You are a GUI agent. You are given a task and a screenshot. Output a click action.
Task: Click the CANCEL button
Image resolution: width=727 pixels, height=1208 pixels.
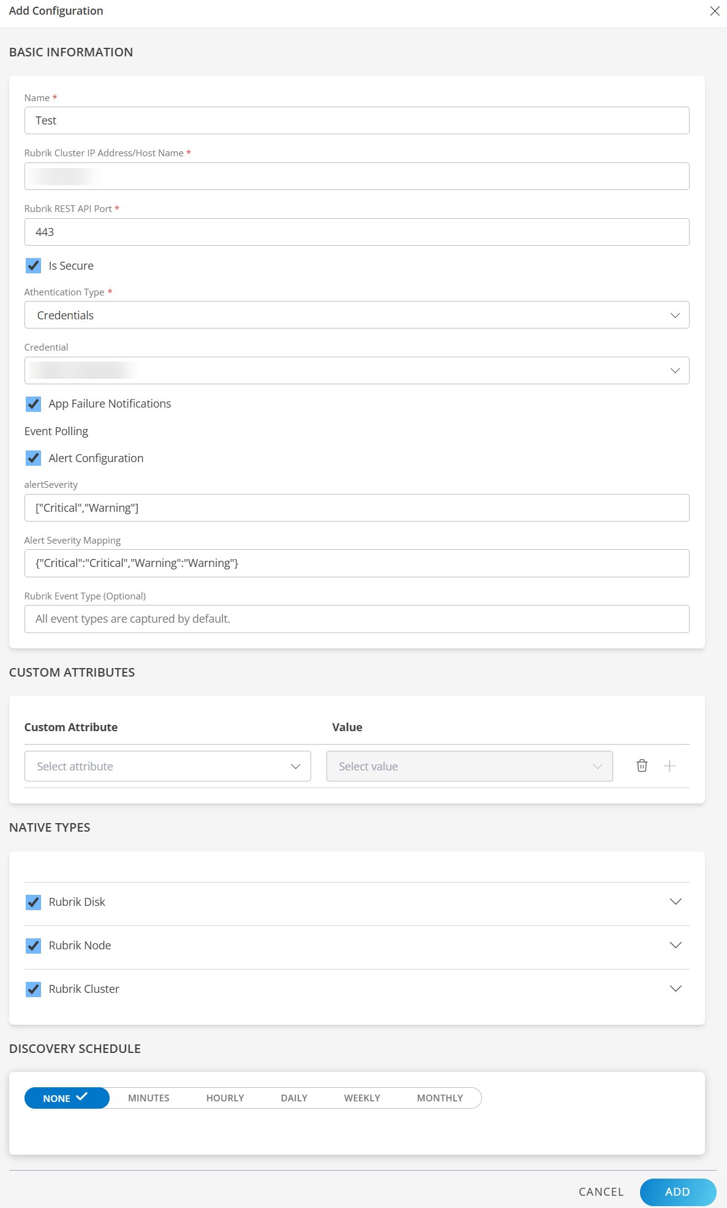click(601, 1191)
